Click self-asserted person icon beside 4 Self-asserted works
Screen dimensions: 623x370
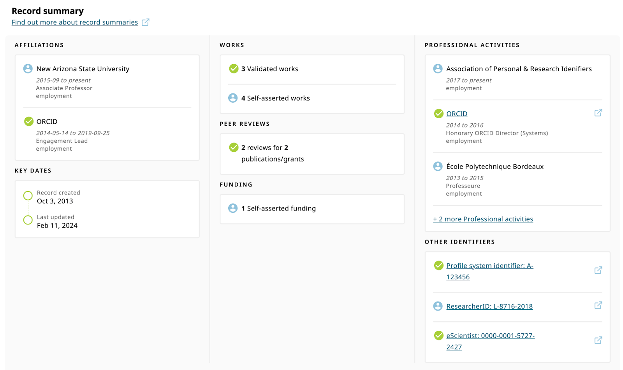[233, 98]
